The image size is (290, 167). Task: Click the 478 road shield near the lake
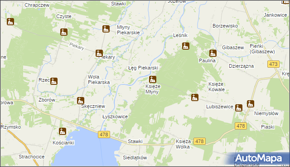click(x=104, y=135)
